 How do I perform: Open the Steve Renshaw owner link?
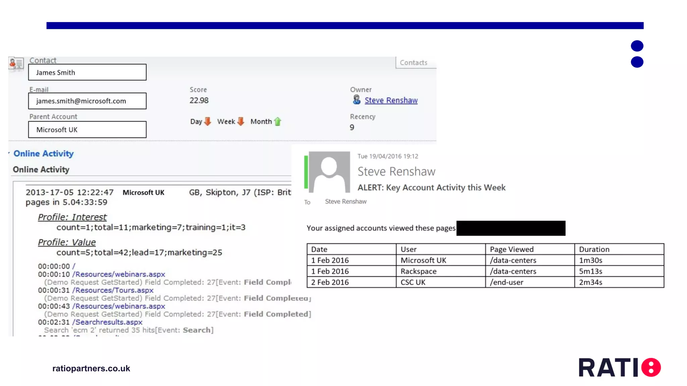[391, 100]
